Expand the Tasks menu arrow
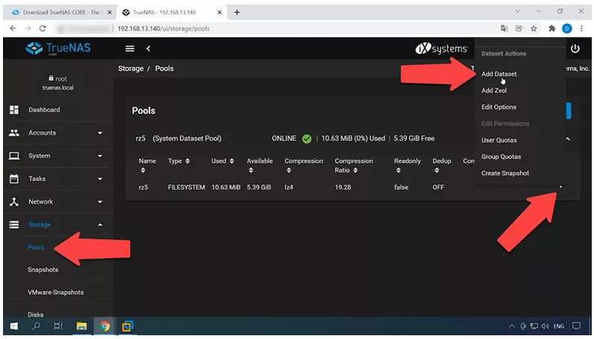This screenshot has width=594, height=339. (100, 178)
